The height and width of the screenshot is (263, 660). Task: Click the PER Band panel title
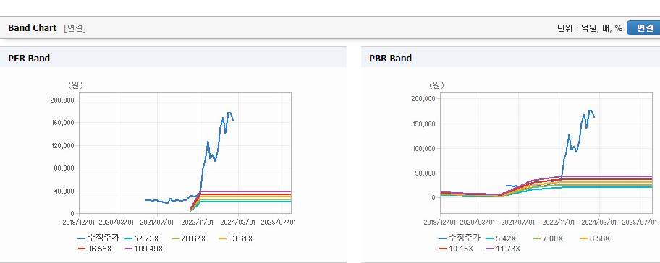pos(29,59)
